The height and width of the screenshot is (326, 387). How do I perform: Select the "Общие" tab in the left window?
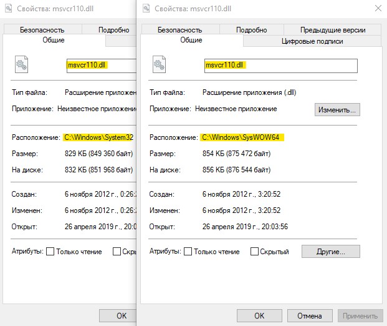tap(54, 40)
